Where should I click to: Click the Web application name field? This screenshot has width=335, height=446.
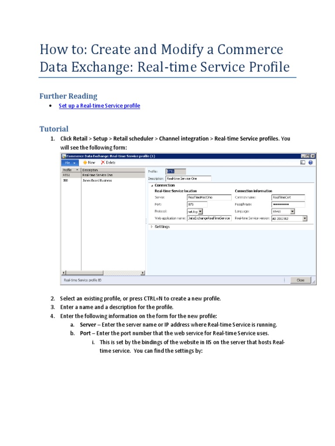(x=209, y=218)
